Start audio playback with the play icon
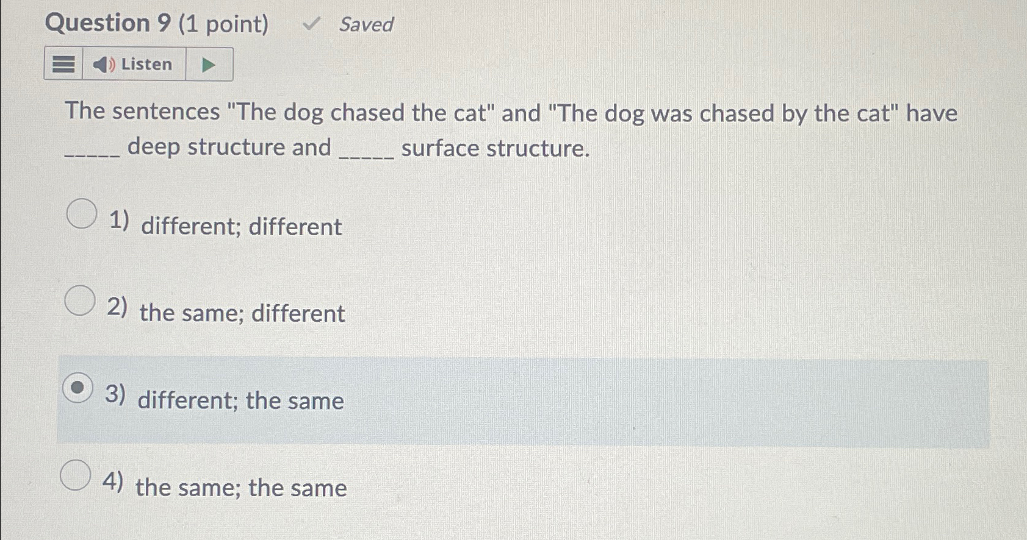 click(x=207, y=63)
